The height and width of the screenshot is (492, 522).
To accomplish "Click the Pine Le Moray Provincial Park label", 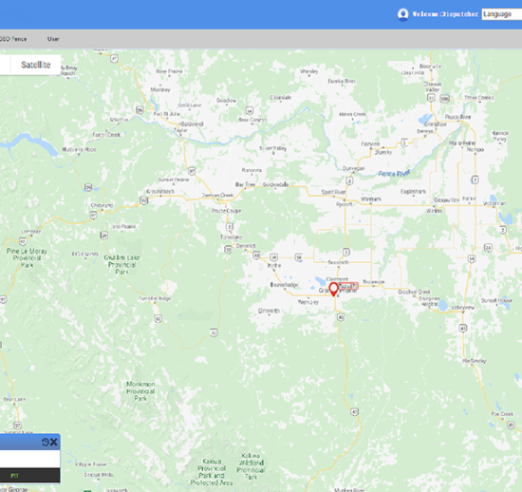I will 27,257.
